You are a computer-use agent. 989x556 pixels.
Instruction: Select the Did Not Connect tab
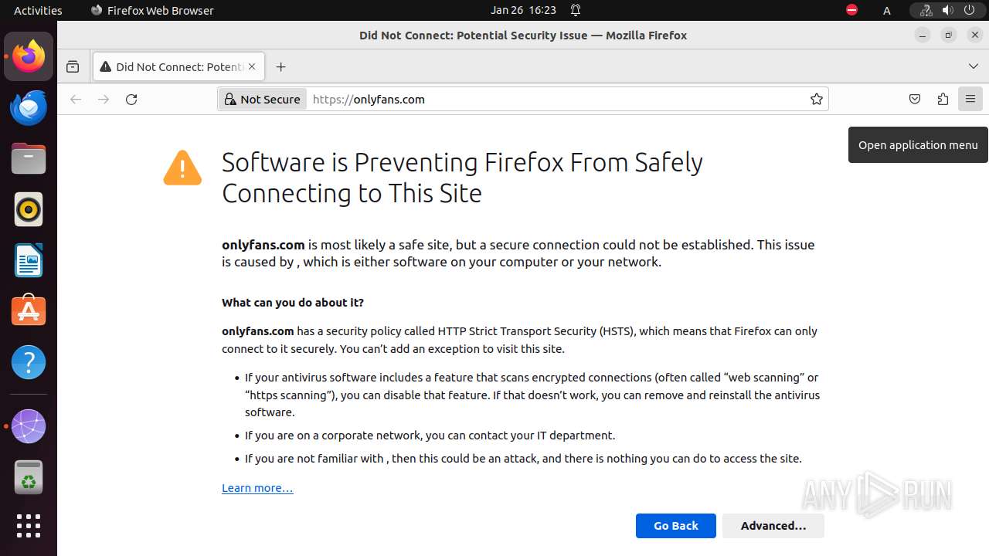click(x=178, y=66)
